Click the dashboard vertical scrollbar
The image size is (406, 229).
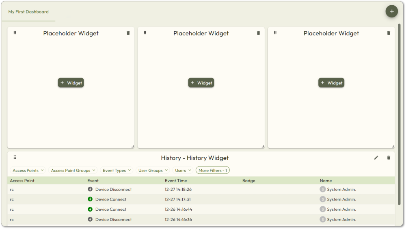coord(399,114)
